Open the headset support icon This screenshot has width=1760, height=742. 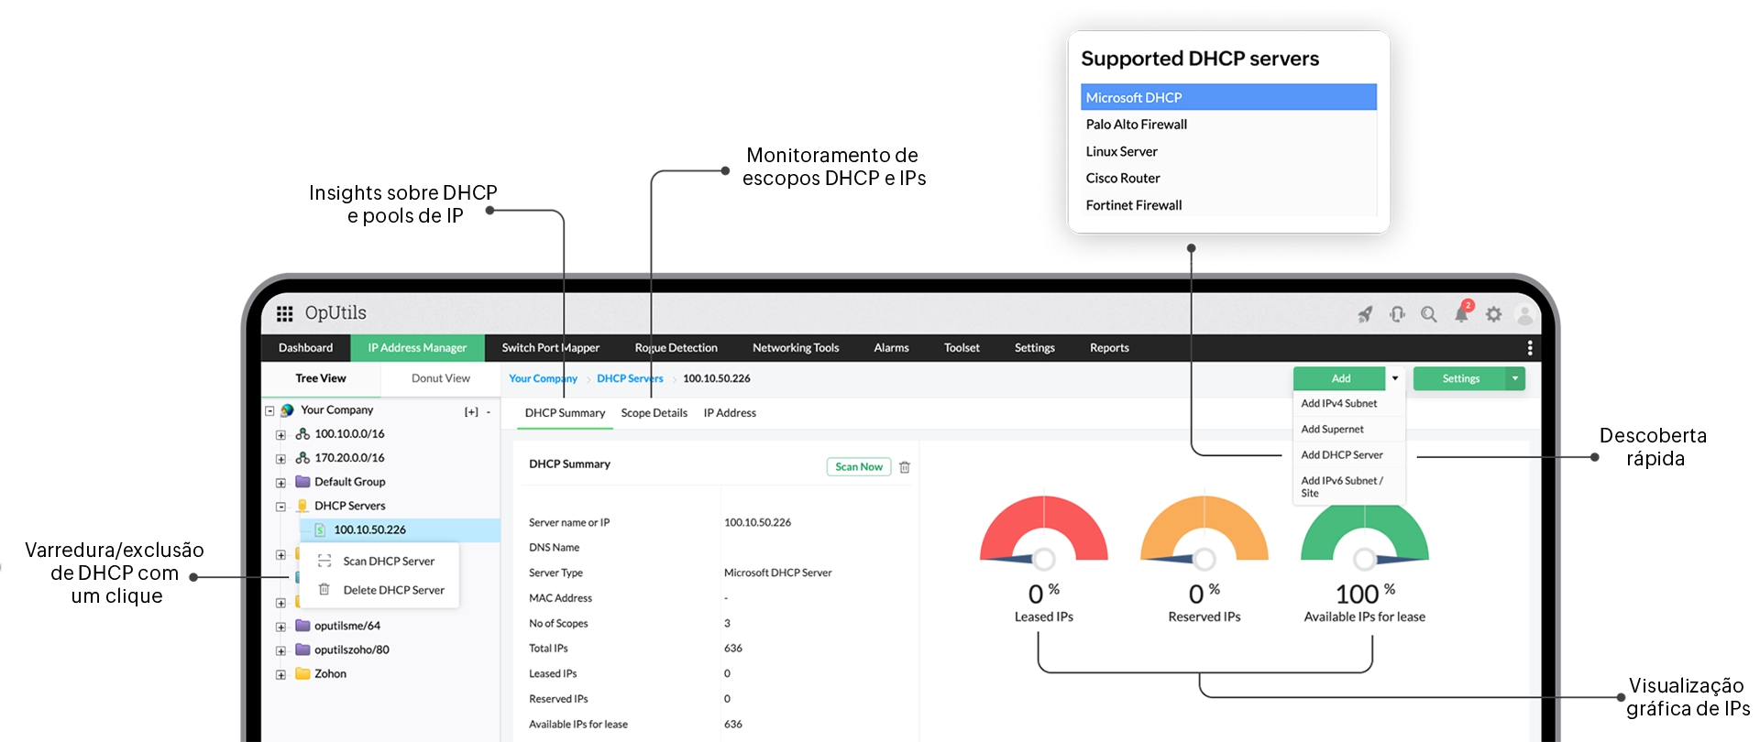tap(1397, 314)
